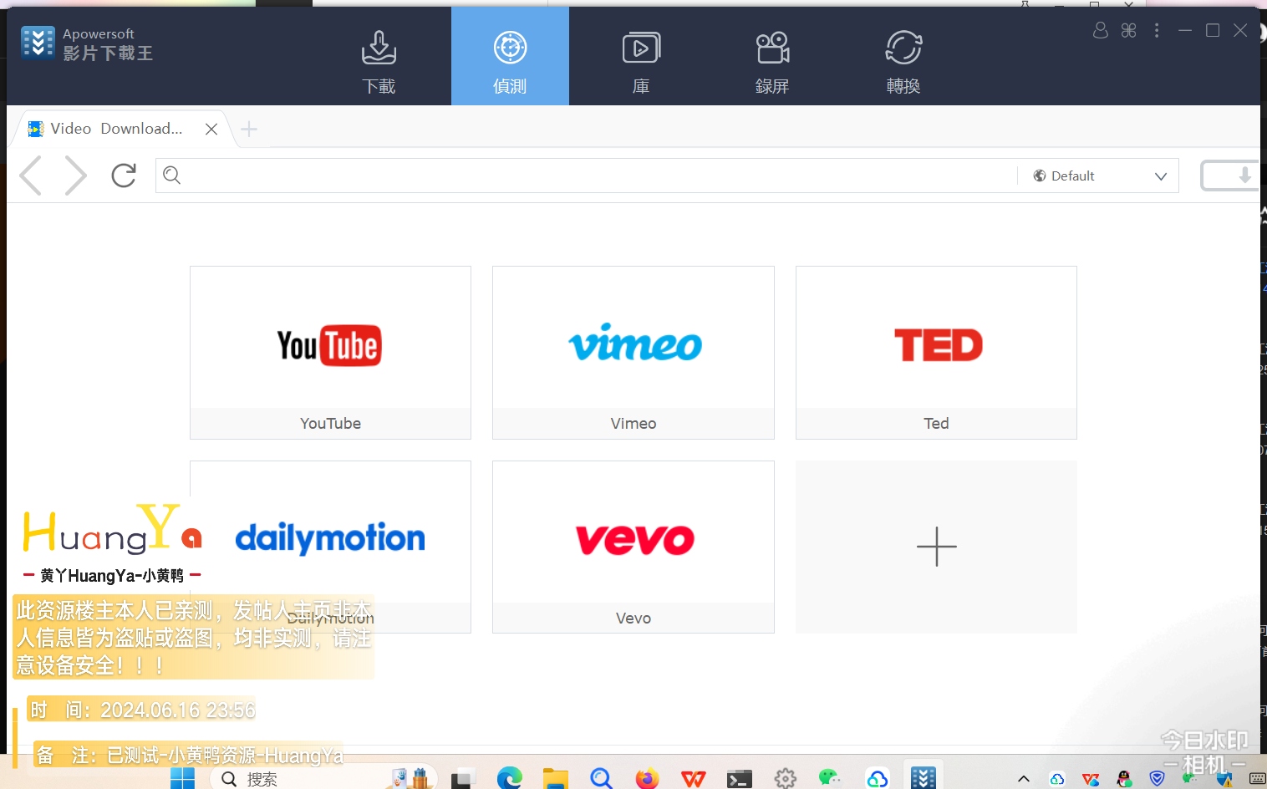Viewport: 1267px width, 789px height.
Task: Open Task View in taskbar
Action: pos(462,779)
